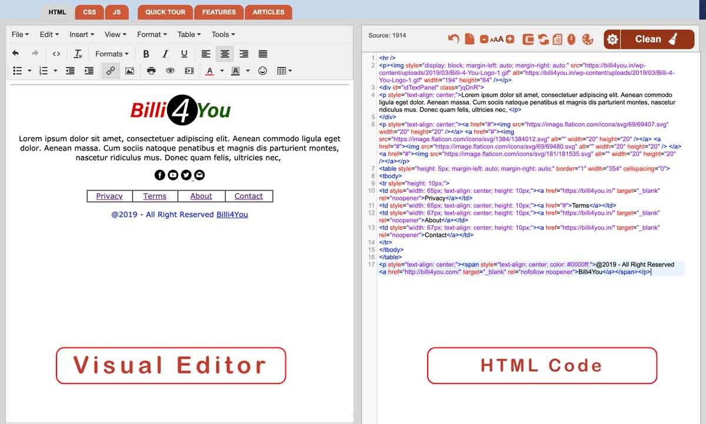Open the Edit menu
The height and width of the screenshot is (424, 706).
[49, 34]
